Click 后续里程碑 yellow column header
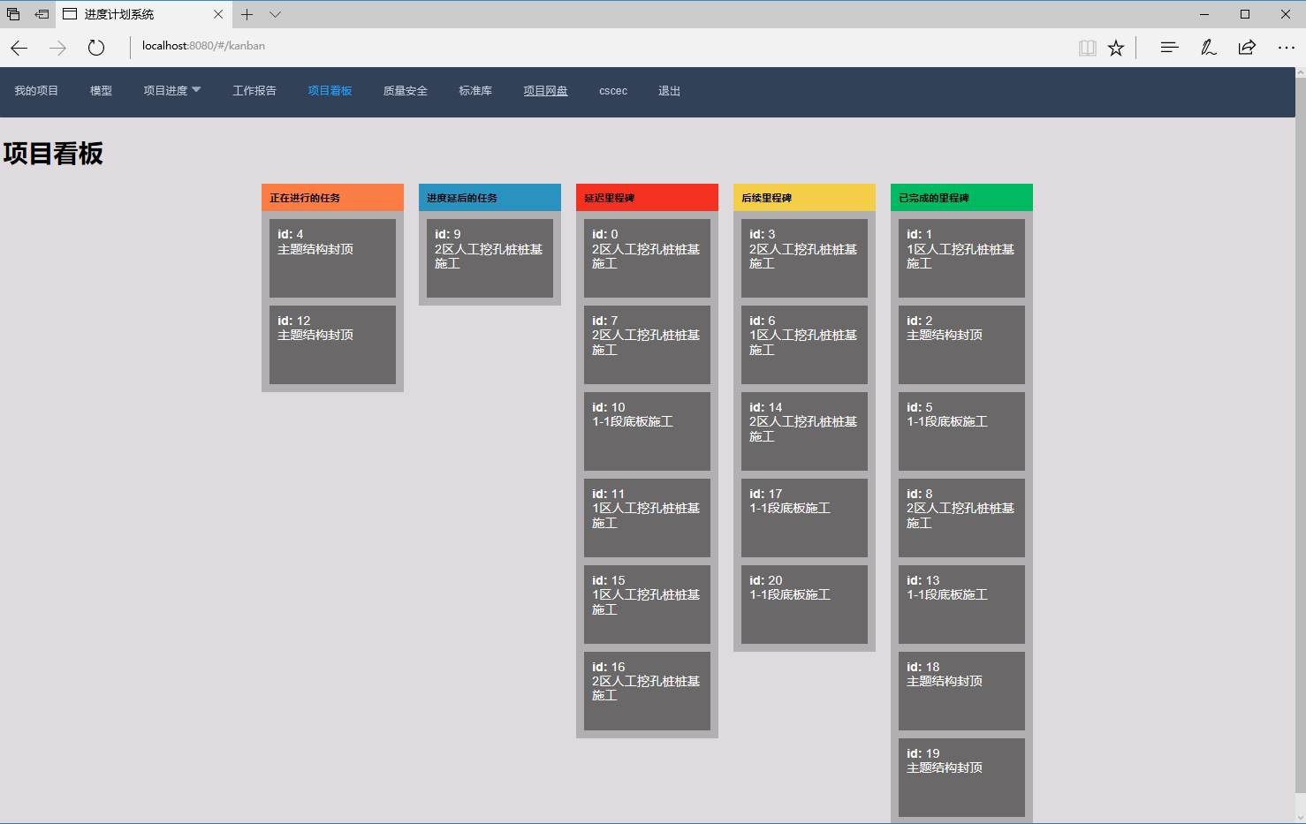 [x=804, y=198]
